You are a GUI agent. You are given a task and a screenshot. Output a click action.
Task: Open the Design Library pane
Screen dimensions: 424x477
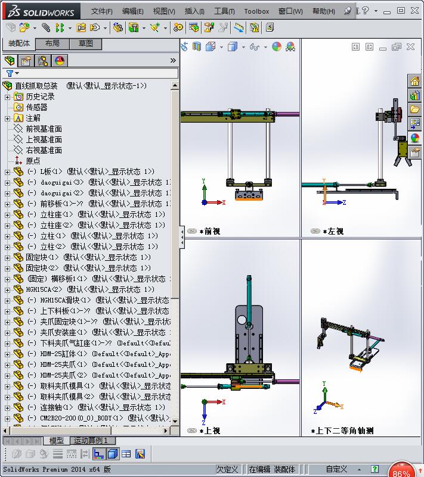(414, 95)
